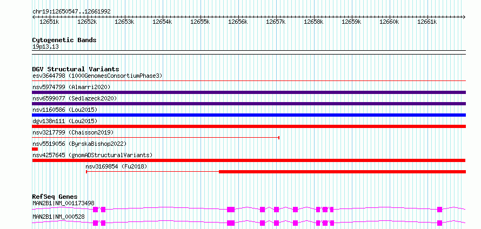Click the 12656k ruler tick label

click(238, 22)
